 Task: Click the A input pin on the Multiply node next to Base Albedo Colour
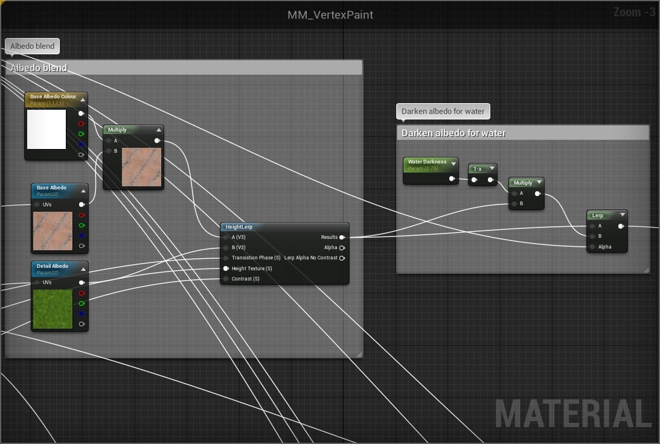[x=109, y=141]
